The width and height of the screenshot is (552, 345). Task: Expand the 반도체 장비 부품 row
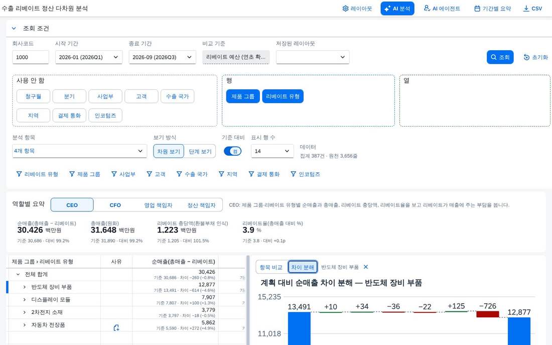[x=24, y=287]
